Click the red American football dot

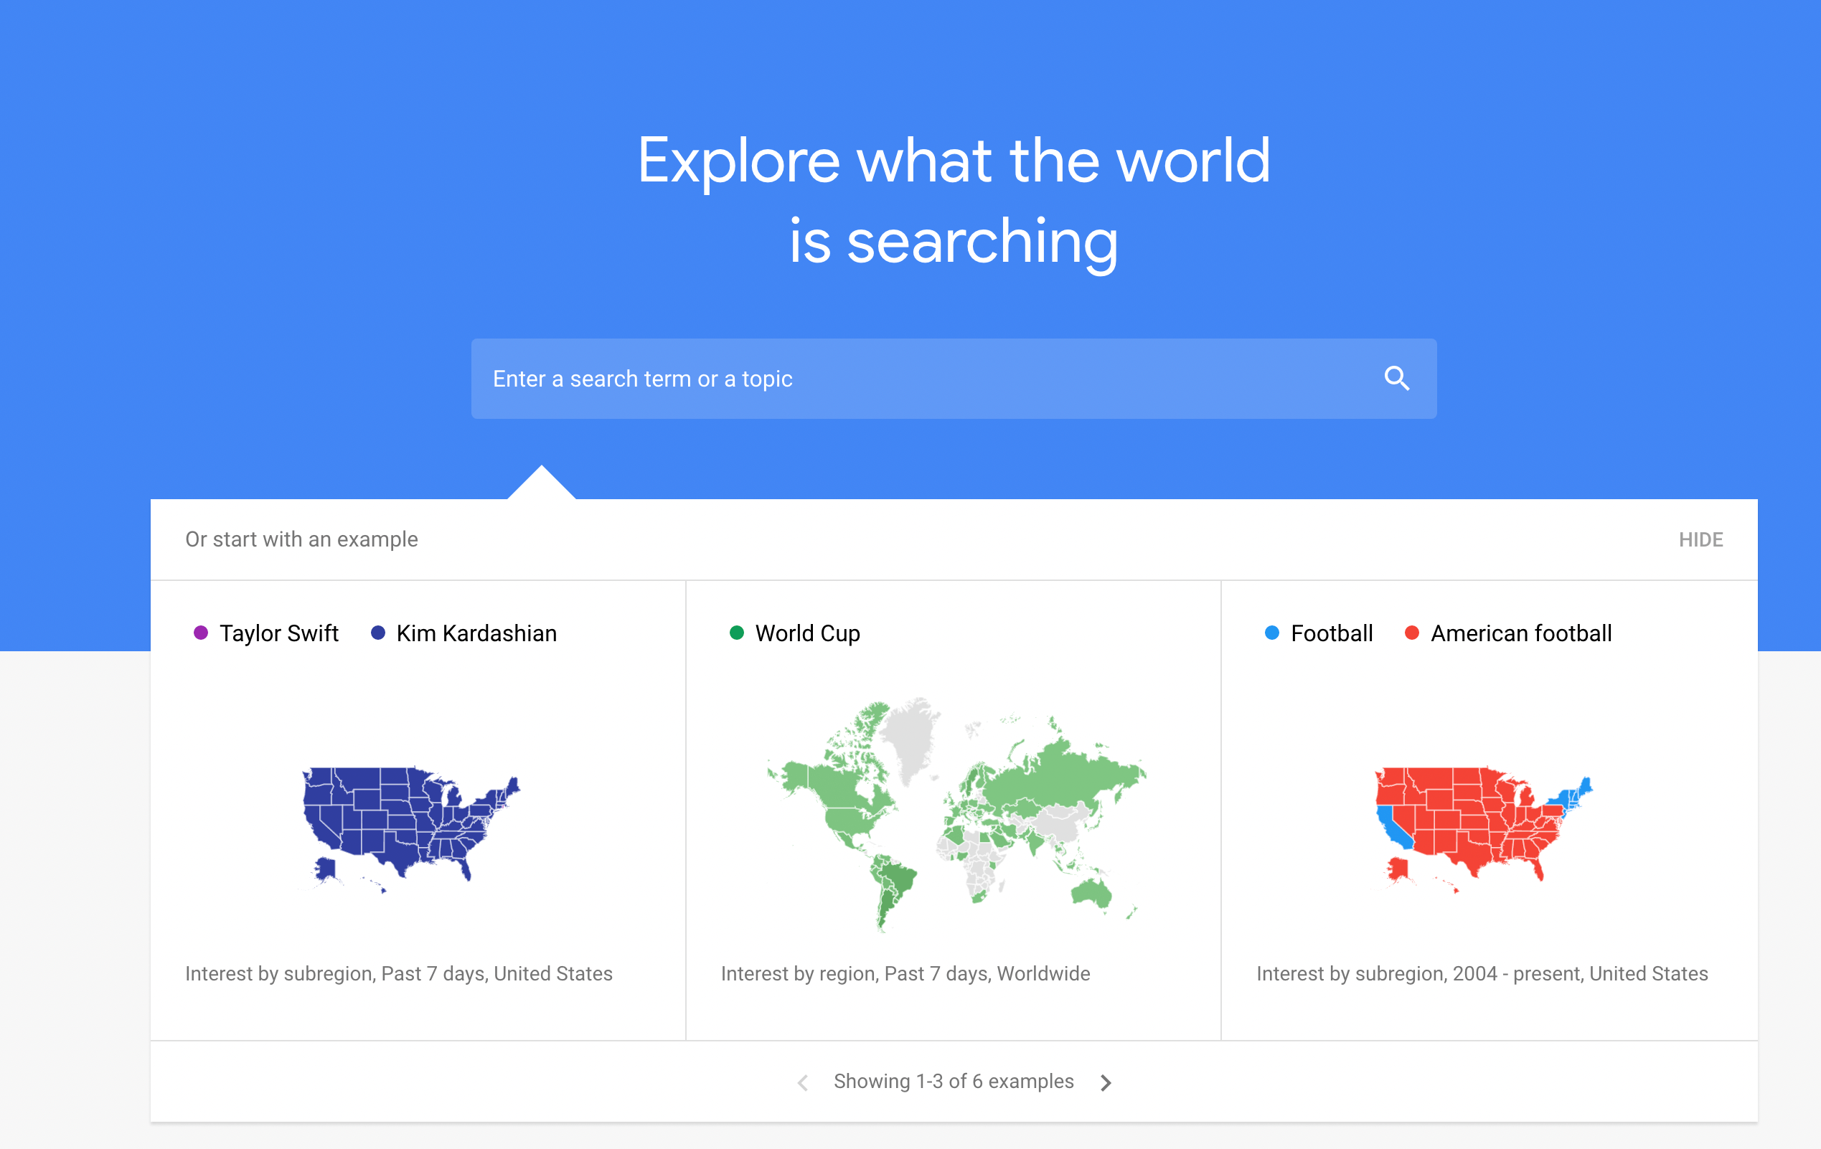click(x=1412, y=633)
